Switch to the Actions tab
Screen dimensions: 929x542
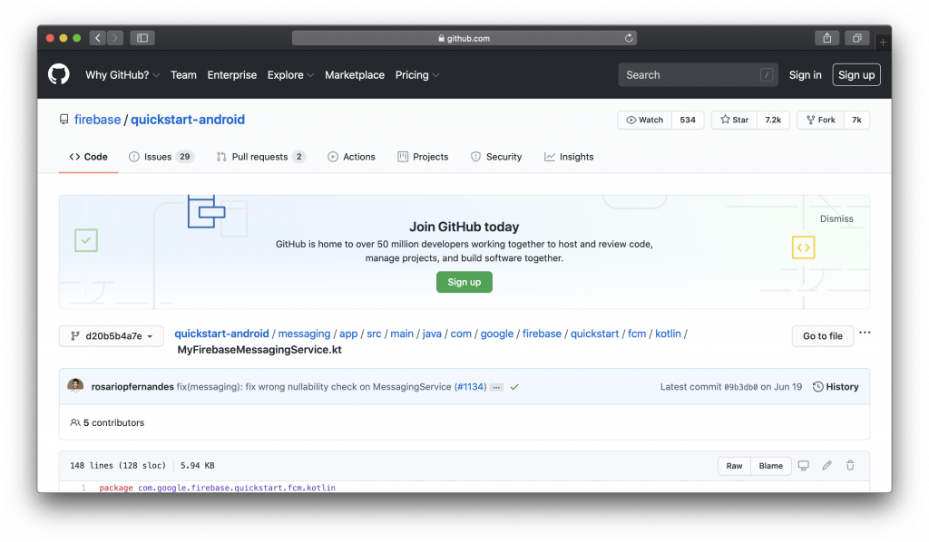(351, 157)
